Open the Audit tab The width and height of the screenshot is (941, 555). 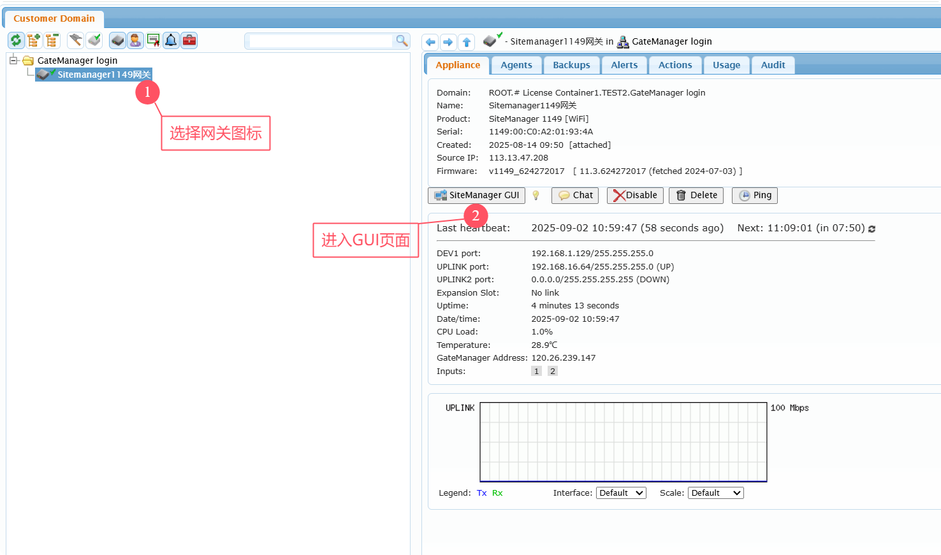coord(773,65)
